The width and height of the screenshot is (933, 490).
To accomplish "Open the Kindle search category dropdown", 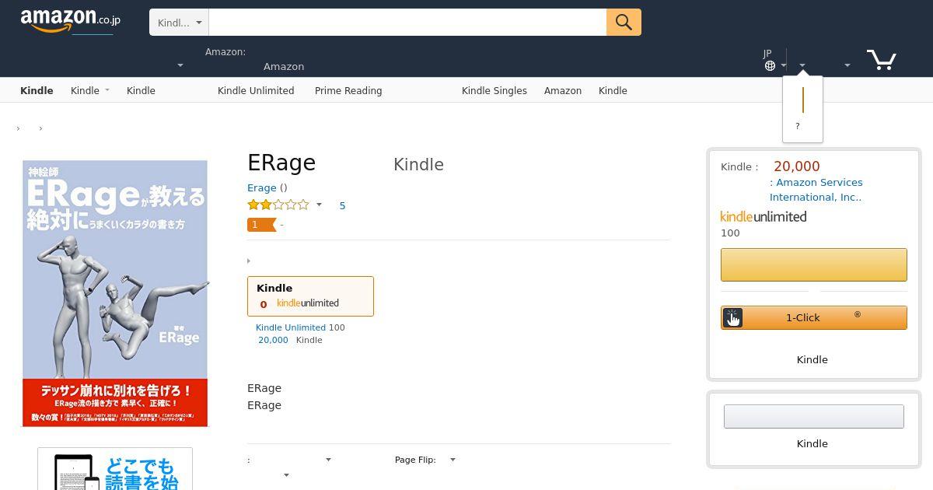I will point(179,23).
